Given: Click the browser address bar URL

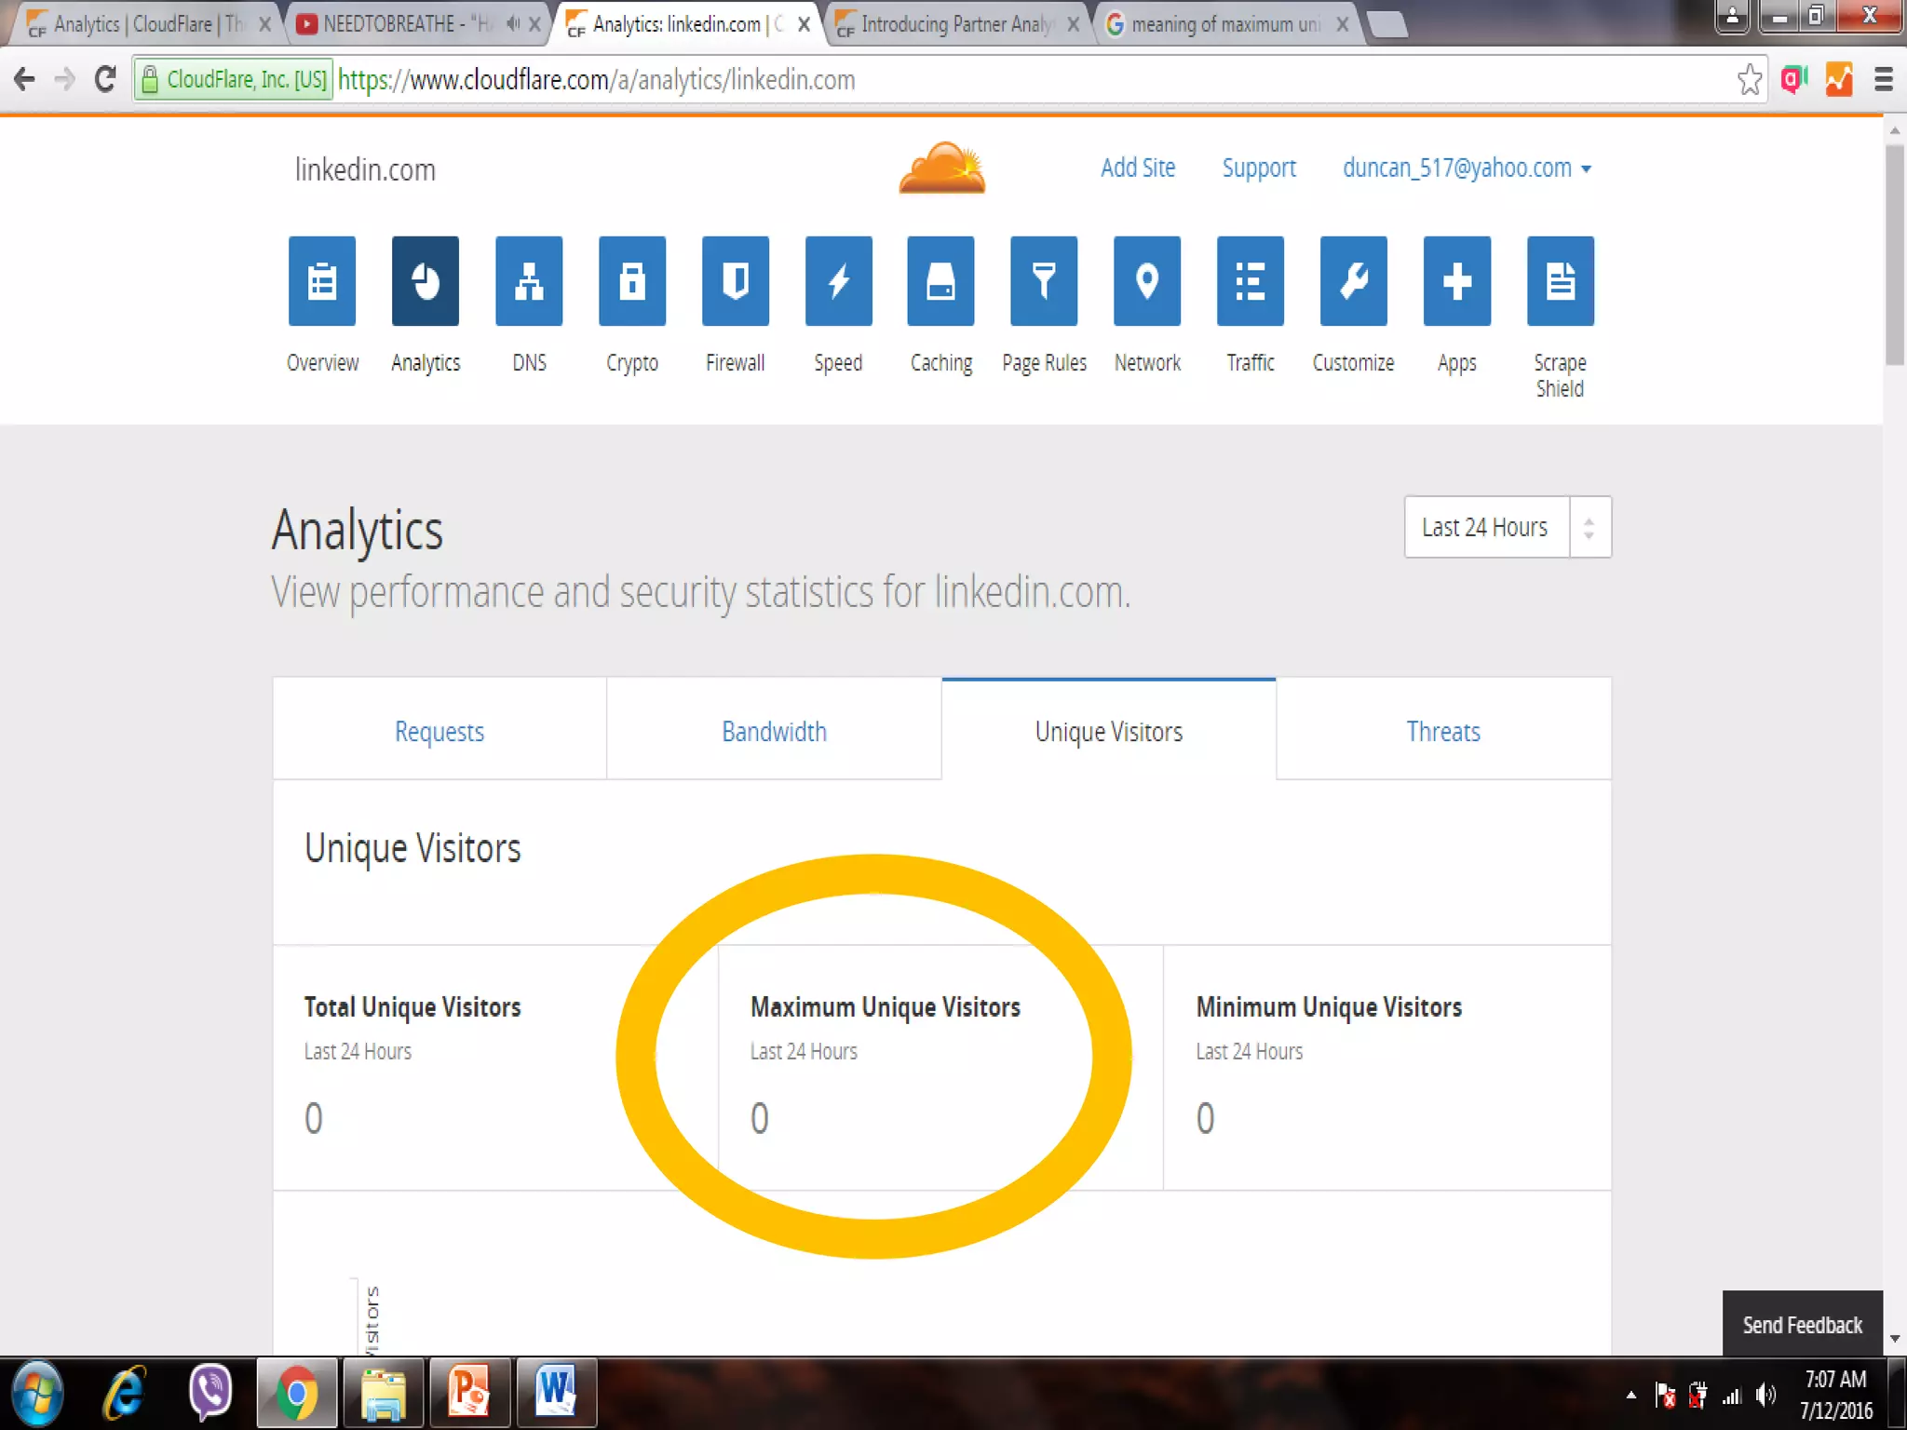Looking at the screenshot, I should pos(596,80).
